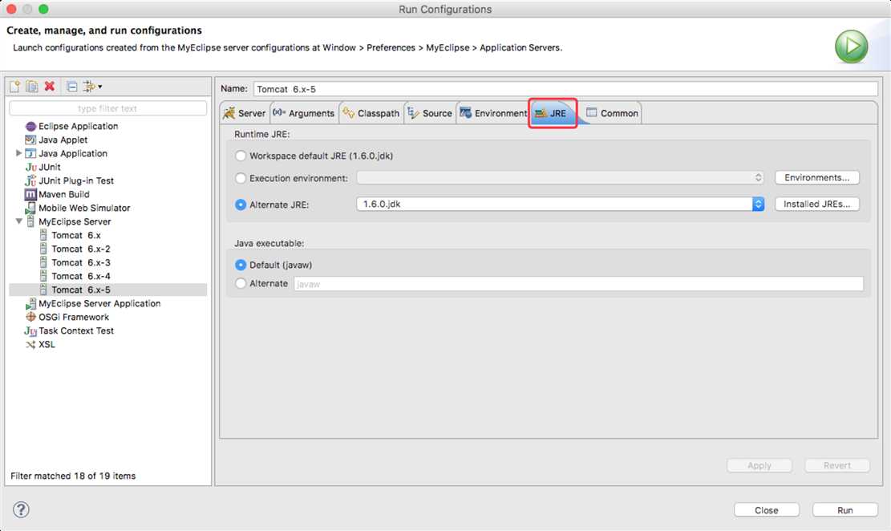Select Default (javaw) executable radio button

click(x=241, y=265)
